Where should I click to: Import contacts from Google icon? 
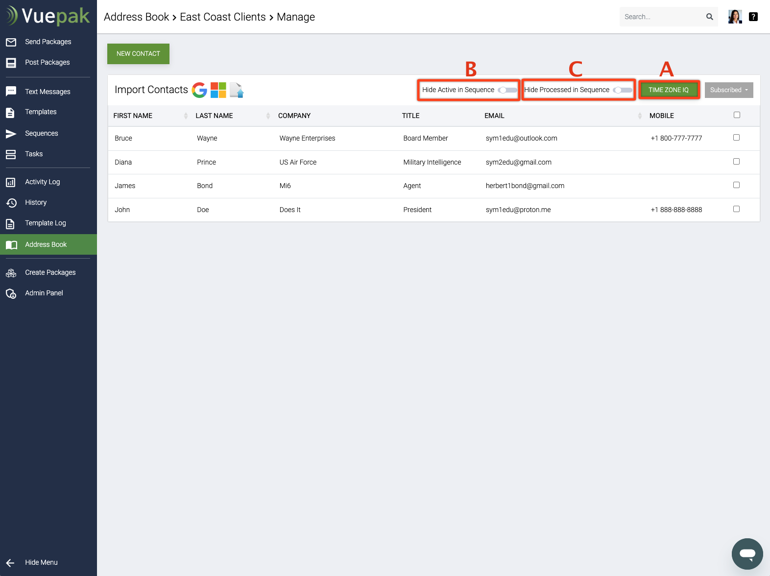(199, 90)
